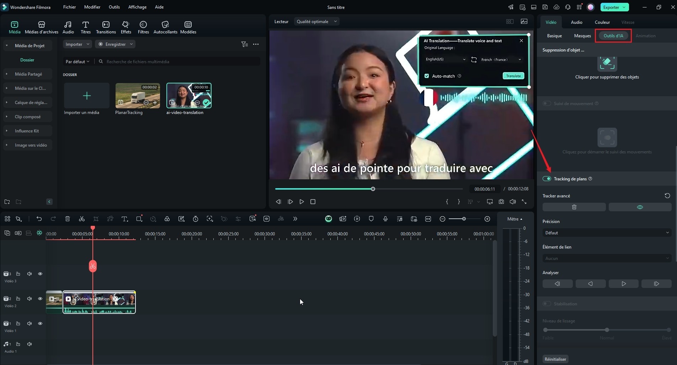Hide the Vidéo 3 track
677x365 pixels.
click(x=40, y=274)
